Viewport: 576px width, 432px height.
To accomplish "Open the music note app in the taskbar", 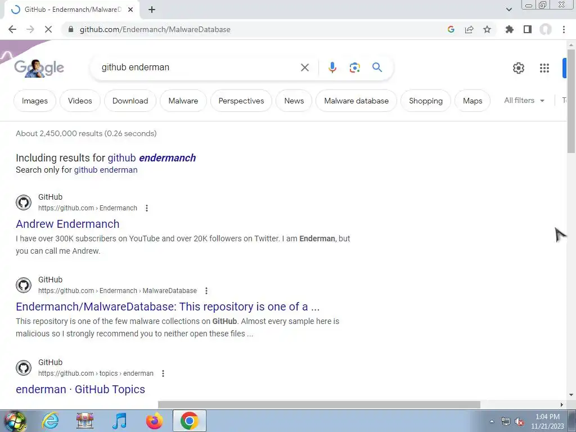I will (x=119, y=421).
